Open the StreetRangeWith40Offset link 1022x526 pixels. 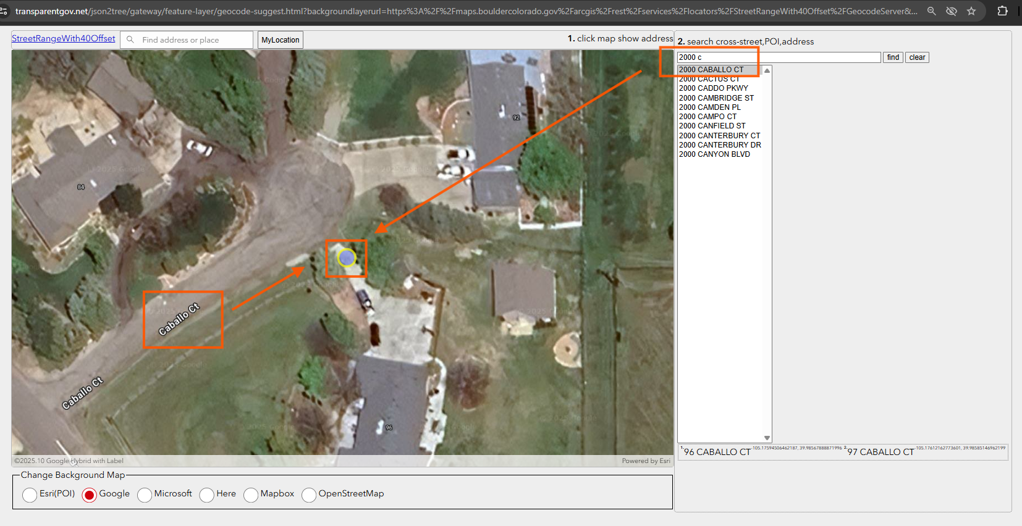pos(64,38)
